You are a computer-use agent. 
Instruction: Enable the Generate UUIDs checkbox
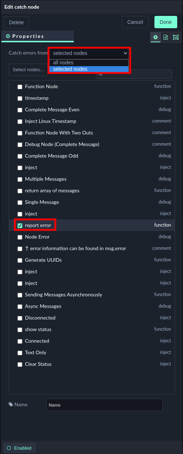click(20, 260)
